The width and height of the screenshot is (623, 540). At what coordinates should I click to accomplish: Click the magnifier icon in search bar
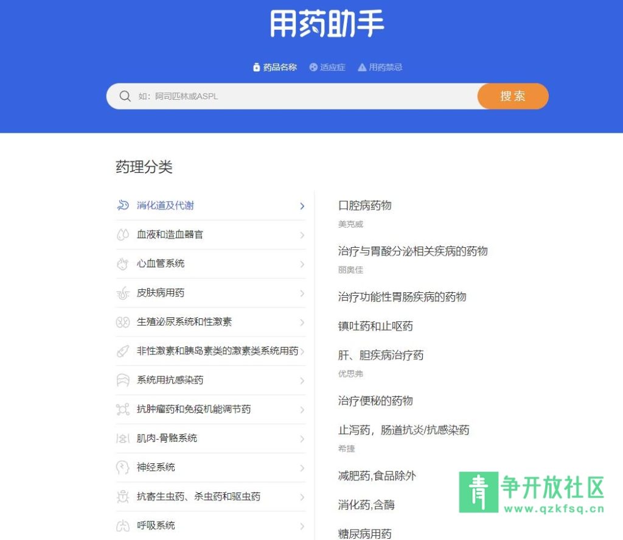(125, 96)
